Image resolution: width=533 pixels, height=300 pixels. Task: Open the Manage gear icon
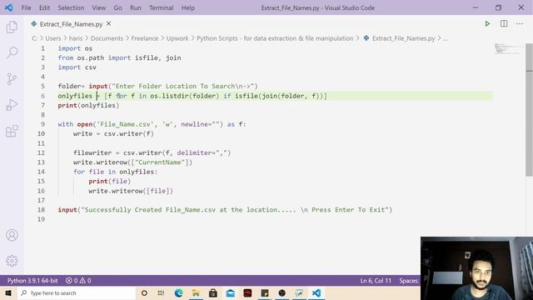pos(12,261)
